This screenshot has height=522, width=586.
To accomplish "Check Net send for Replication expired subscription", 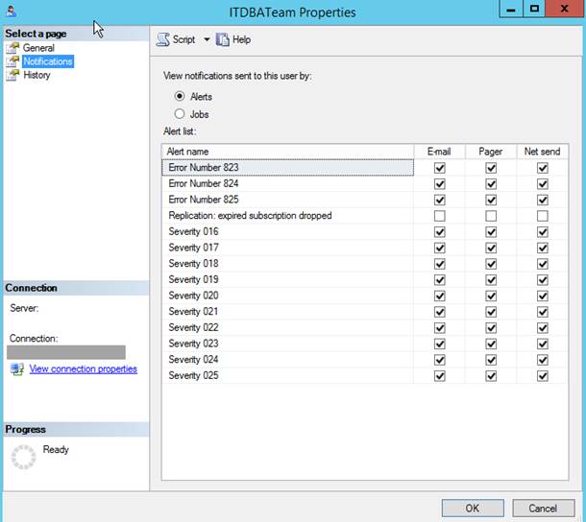I will click(543, 216).
